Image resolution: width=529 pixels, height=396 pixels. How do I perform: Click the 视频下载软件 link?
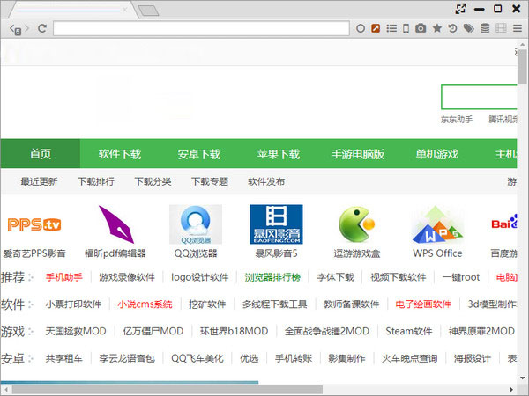click(x=399, y=277)
